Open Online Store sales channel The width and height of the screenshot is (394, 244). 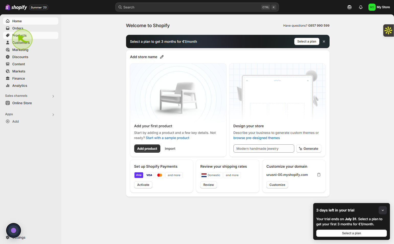coord(31,103)
